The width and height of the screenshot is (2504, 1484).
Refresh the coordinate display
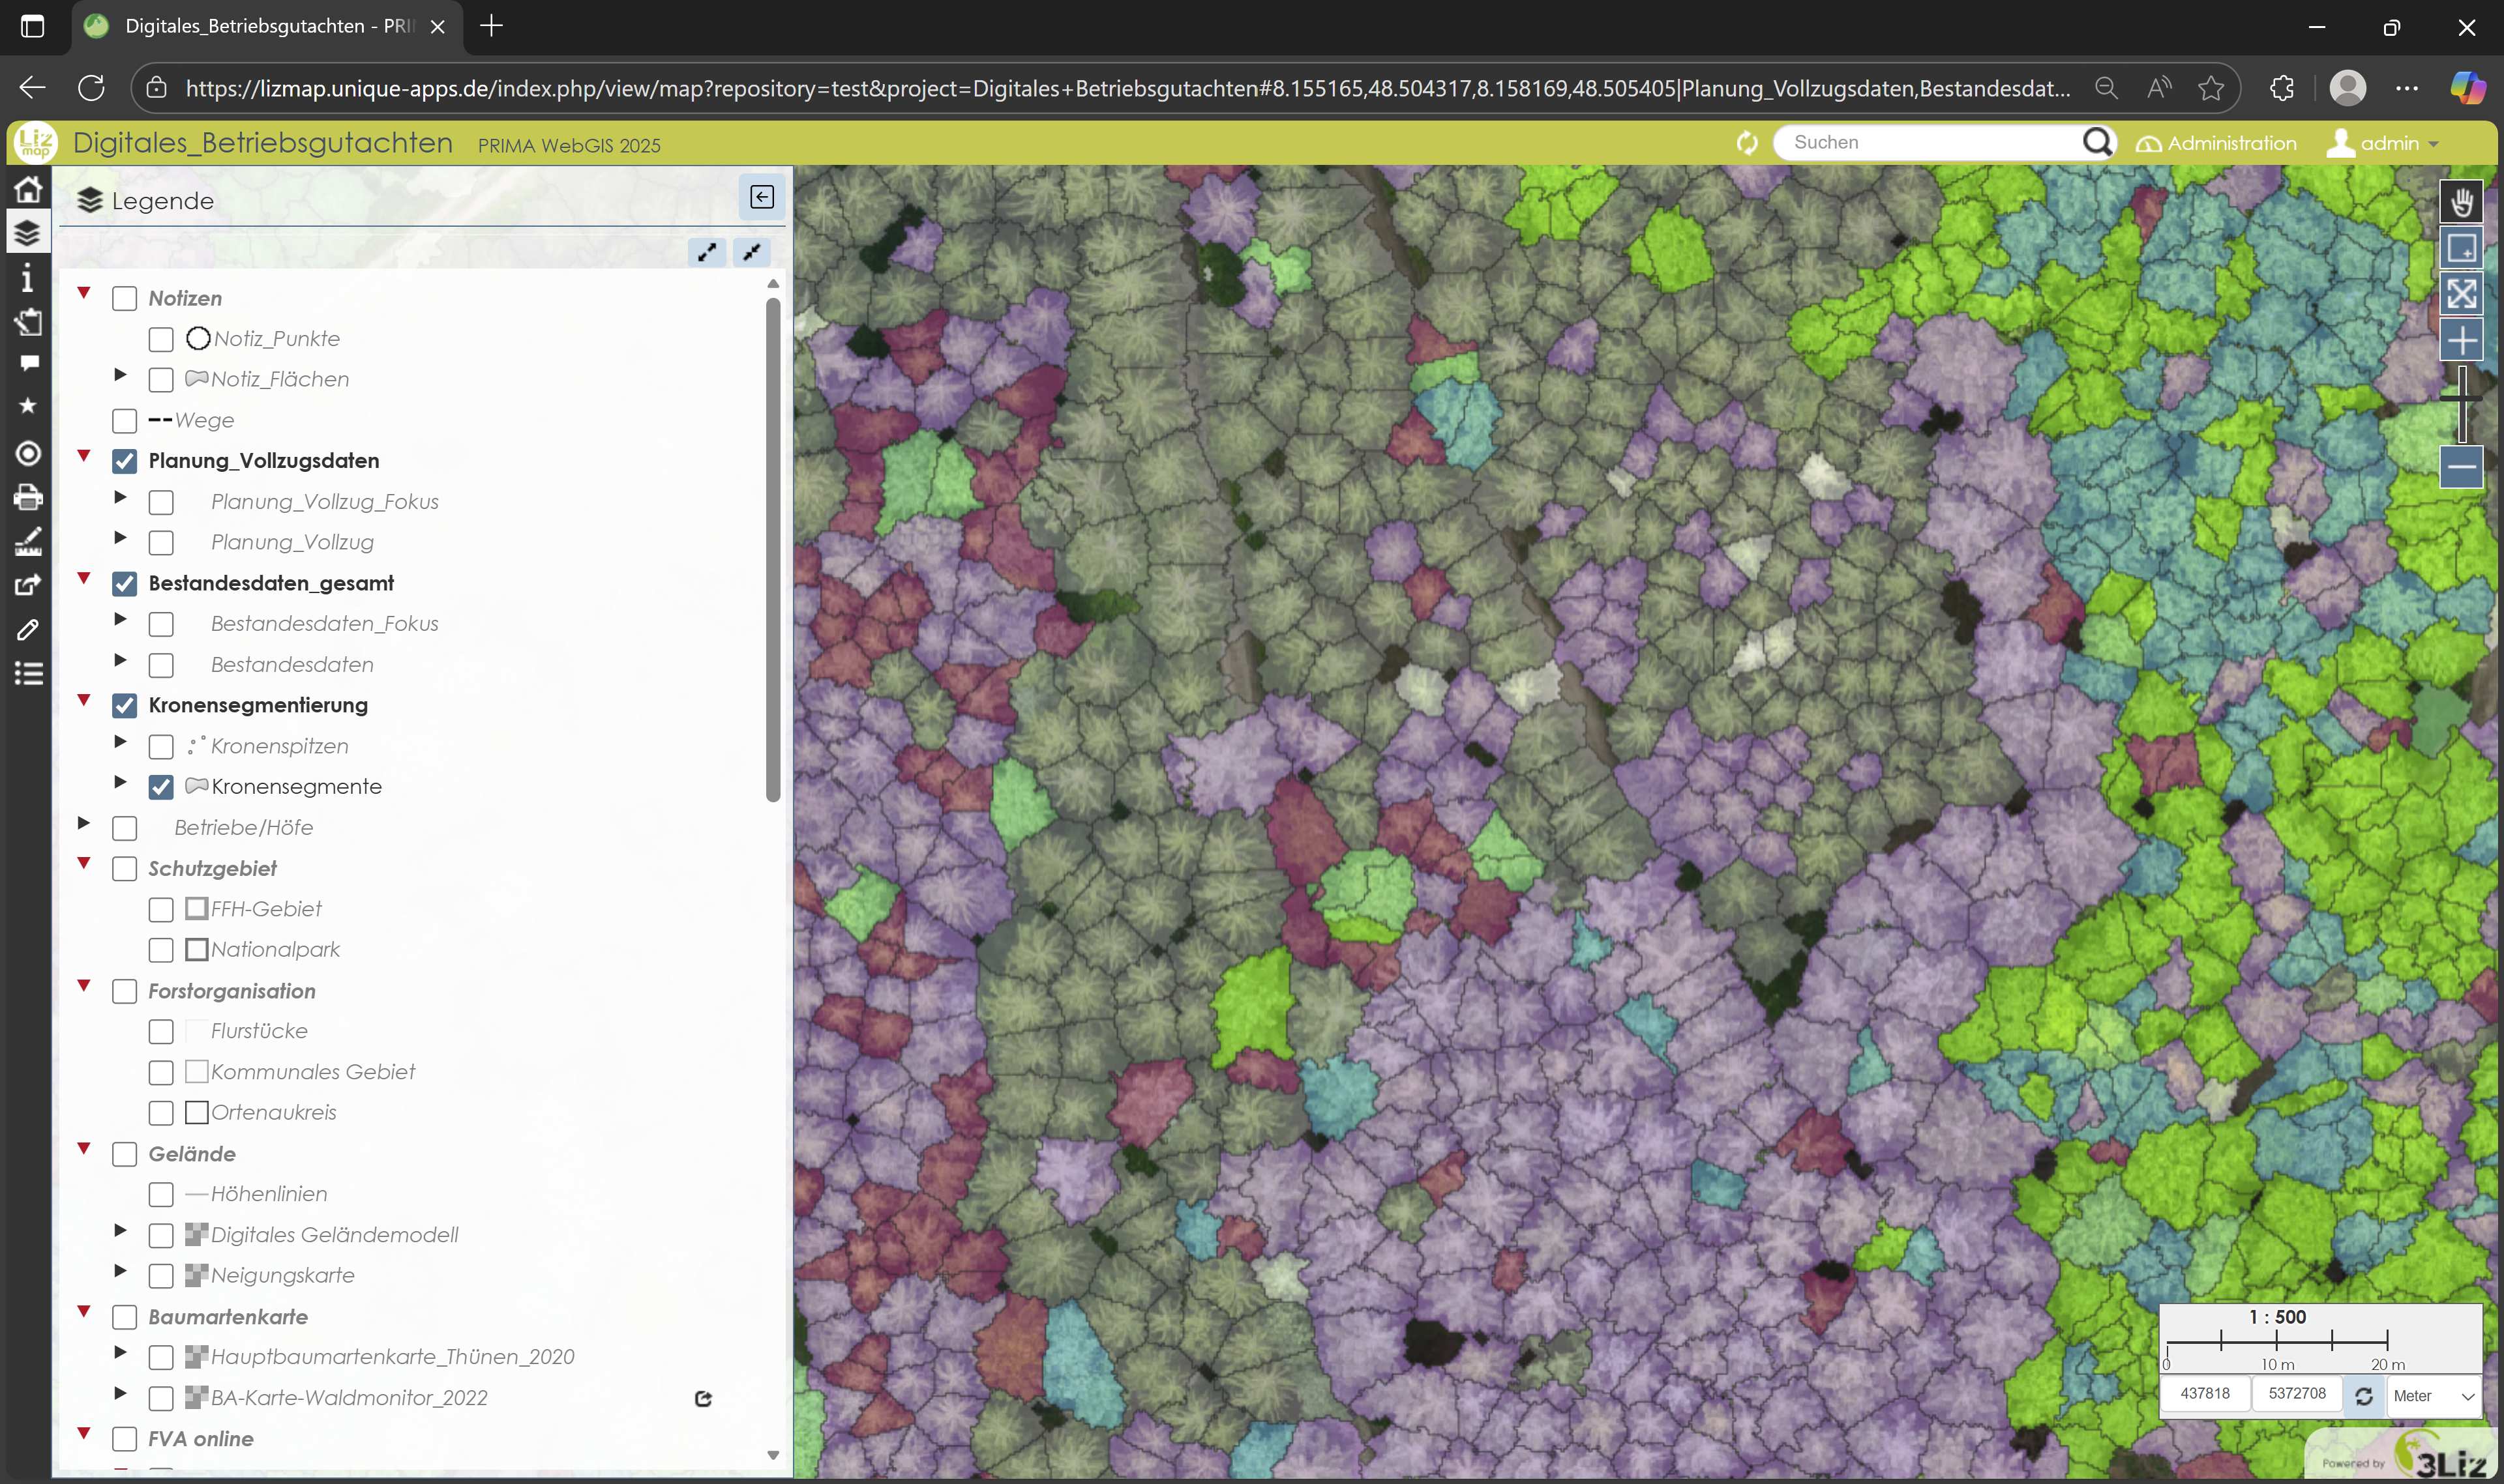pos(2363,1394)
